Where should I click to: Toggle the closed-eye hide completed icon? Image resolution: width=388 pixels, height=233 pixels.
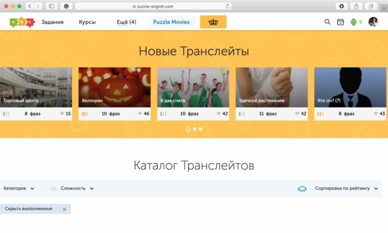[x=302, y=189]
